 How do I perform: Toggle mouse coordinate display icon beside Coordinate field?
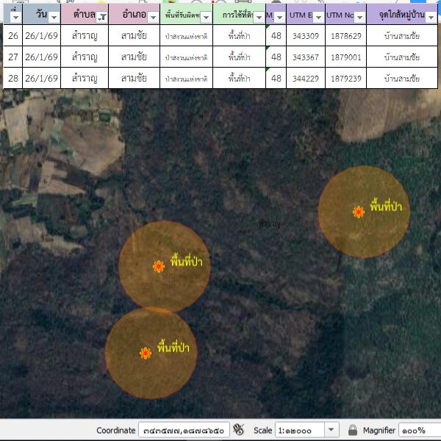[238, 429]
